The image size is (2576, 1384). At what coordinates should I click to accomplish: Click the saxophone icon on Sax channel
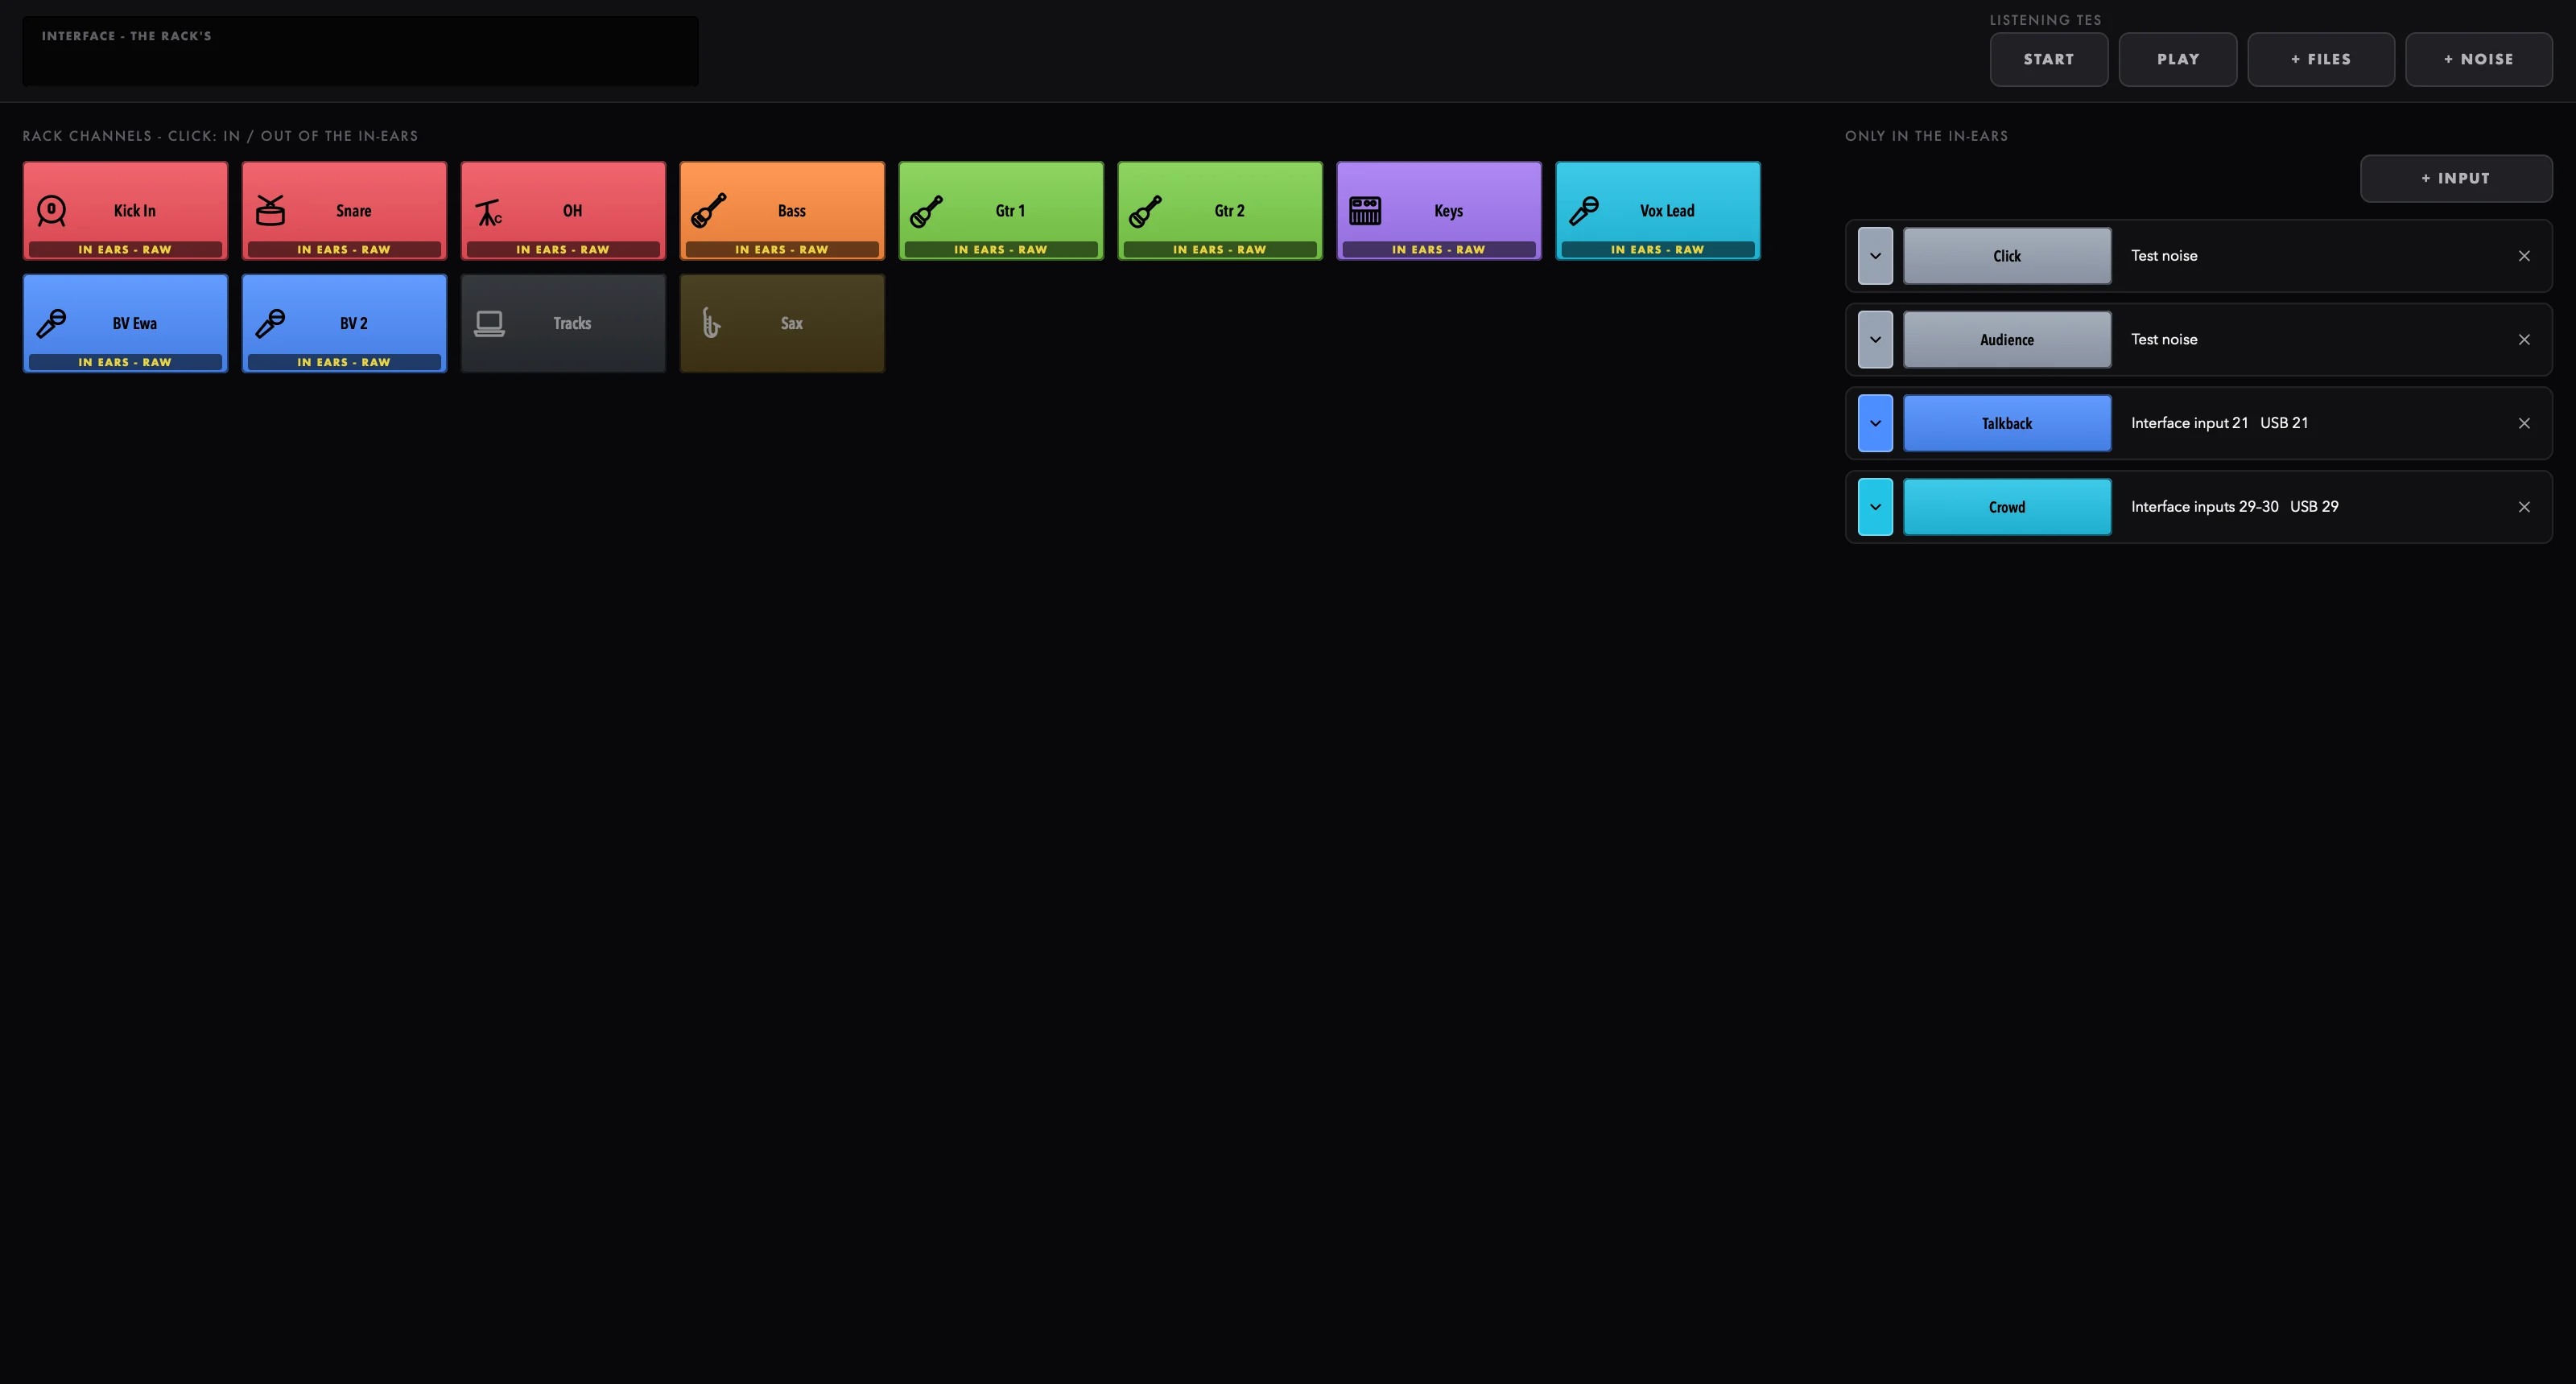pyautogui.click(x=710, y=323)
